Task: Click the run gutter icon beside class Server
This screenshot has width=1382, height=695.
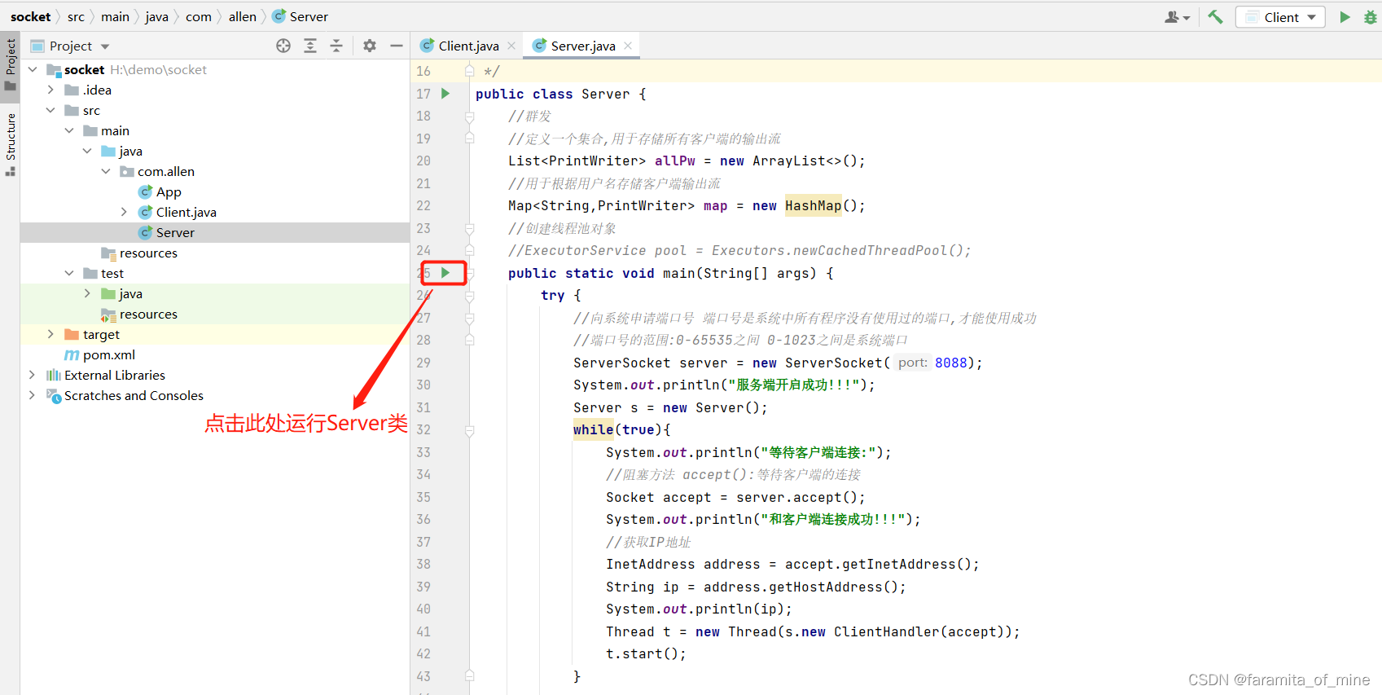Action: (445, 94)
